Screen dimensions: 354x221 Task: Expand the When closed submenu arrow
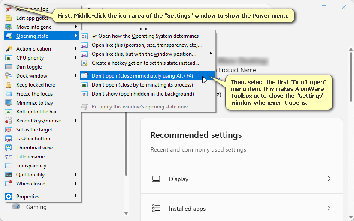click(x=76, y=183)
